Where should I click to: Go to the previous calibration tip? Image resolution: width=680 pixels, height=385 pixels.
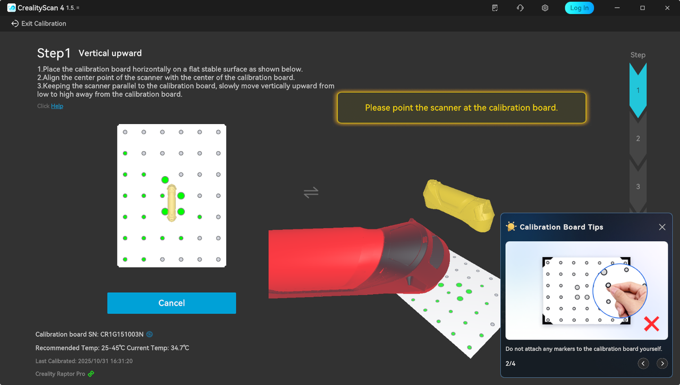pyautogui.click(x=643, y=363)
